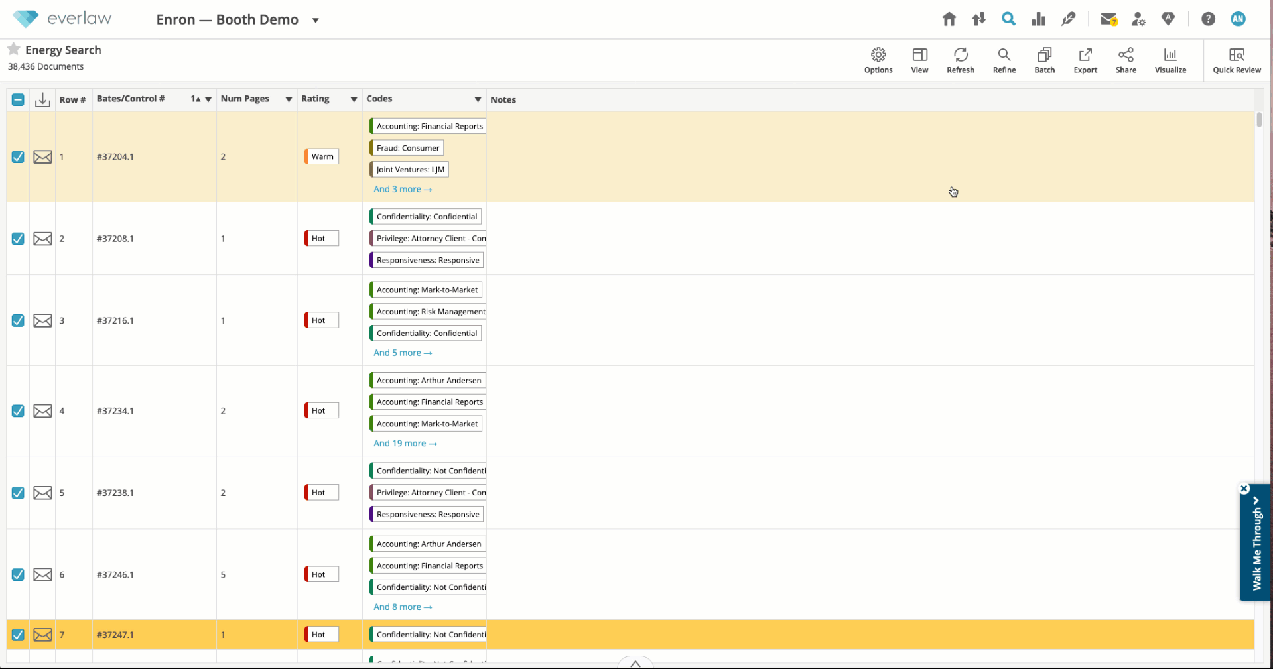
Task: Expand 'And 3 more' codes link
Action: [x=403, y=189]
